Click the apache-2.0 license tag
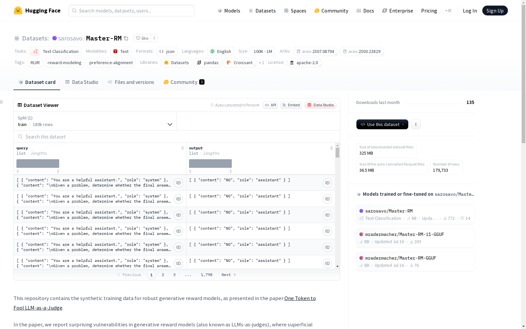 coord(304,63)
